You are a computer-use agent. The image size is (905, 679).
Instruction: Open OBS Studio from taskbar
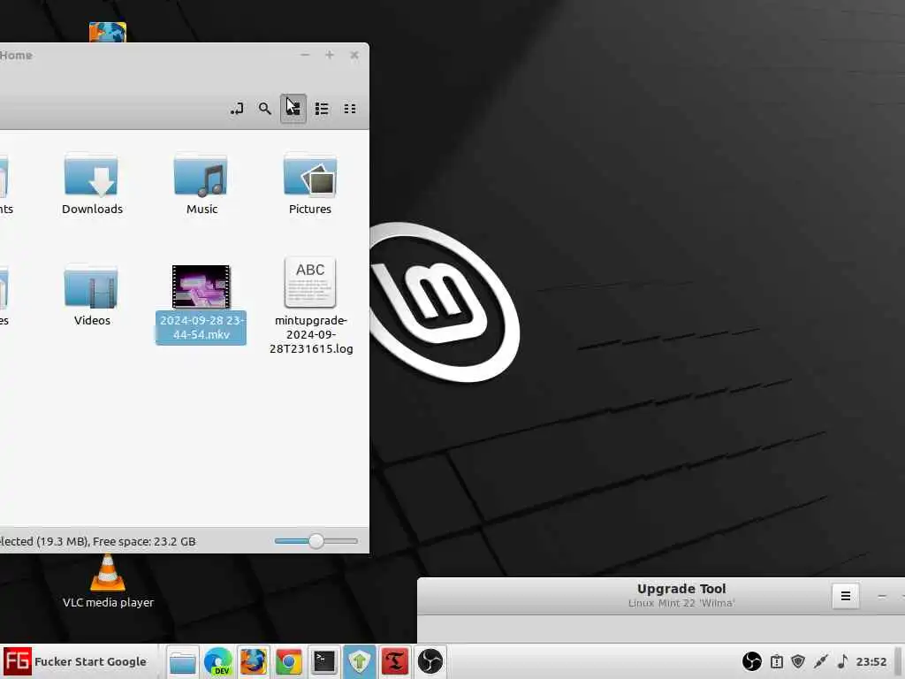430,661
